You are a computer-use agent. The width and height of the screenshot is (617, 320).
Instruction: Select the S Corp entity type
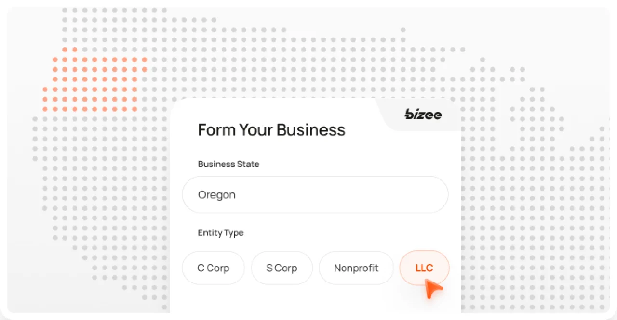pyautogui.click(x=282, y=268)
